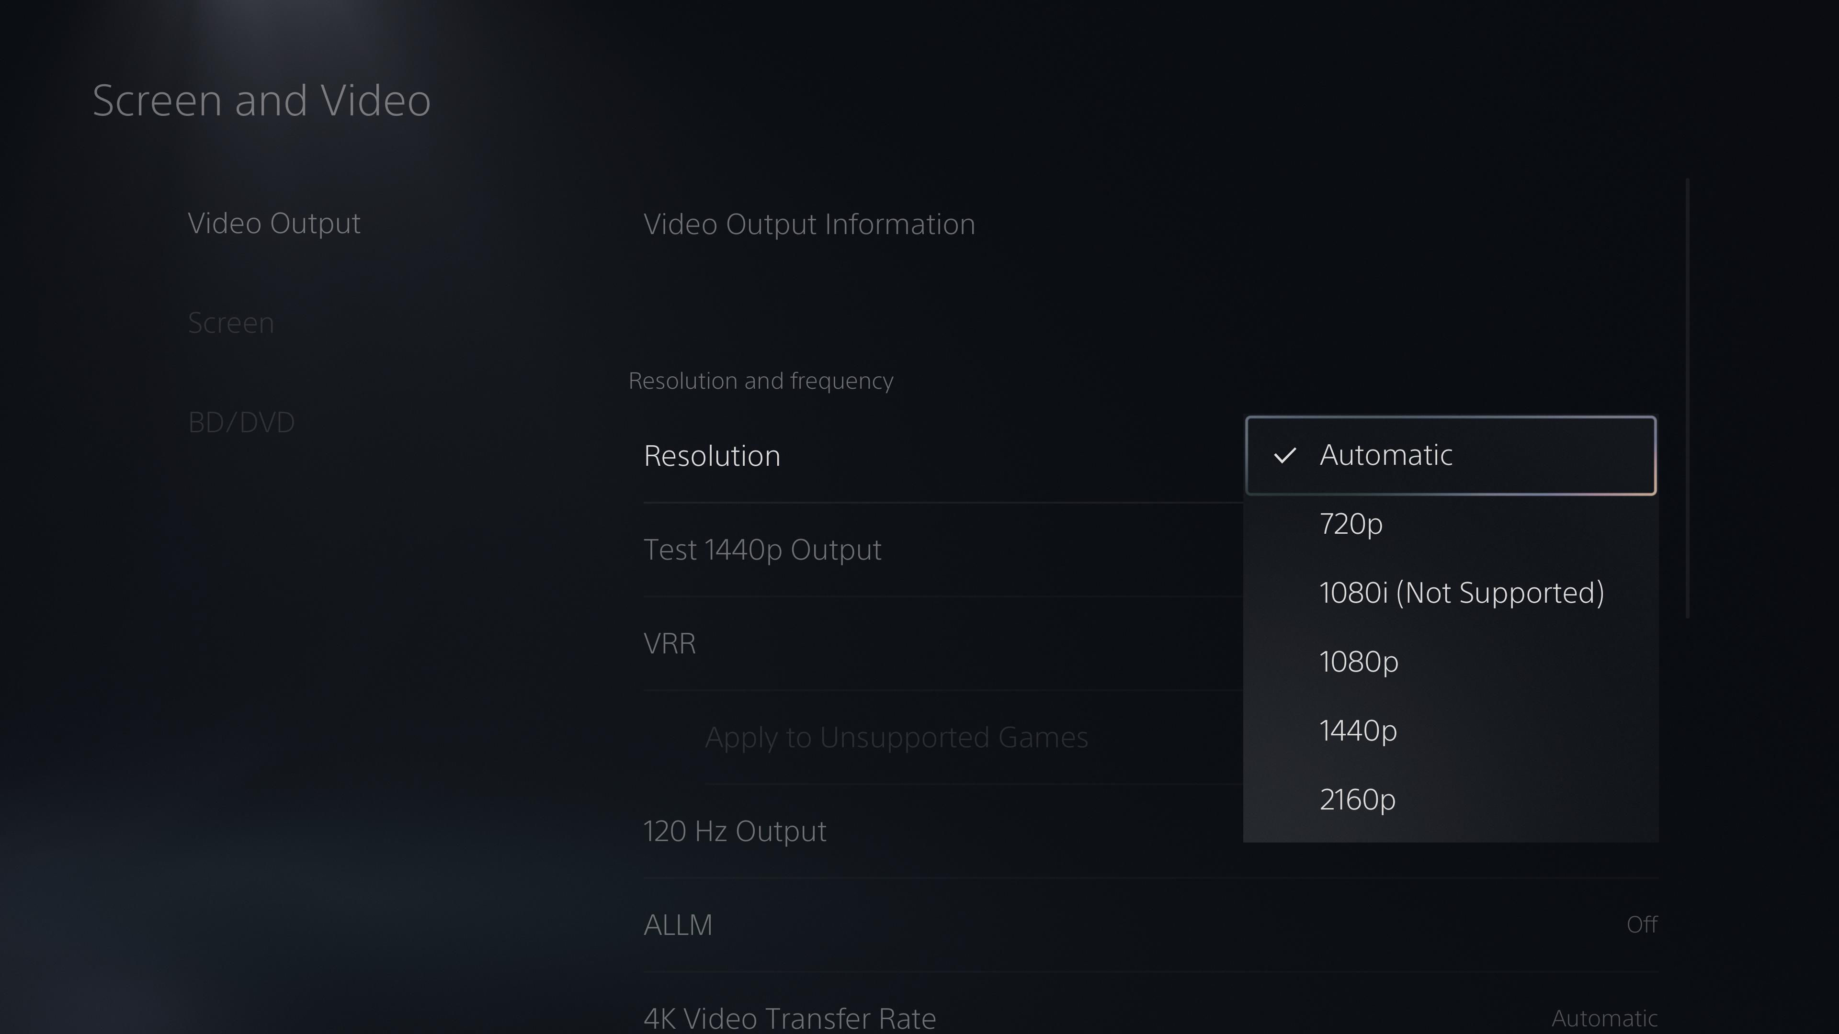Click Resolution and frequency header
Image resolution: width=1839 pixels, height=1034 pixels.
(x=761, y=380)
